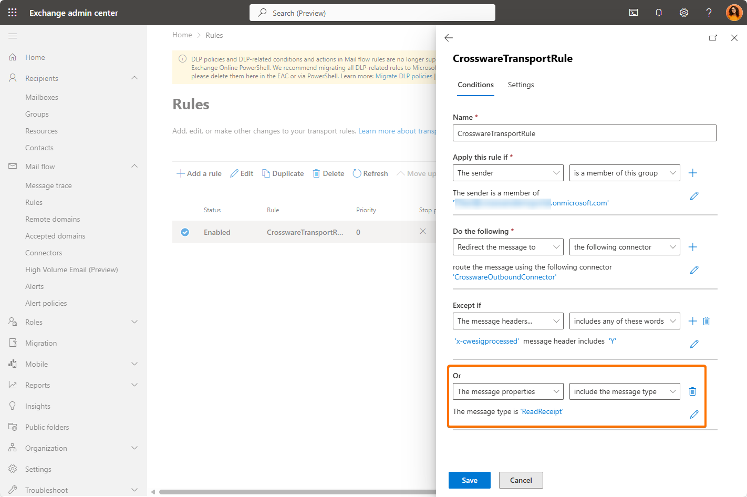747x497 pixels.
Task: Delete the message properties exception with trash icon
Action: 692,391
